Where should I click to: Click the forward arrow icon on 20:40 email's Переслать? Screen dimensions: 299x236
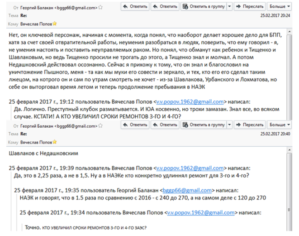click(x=238, y=125)
